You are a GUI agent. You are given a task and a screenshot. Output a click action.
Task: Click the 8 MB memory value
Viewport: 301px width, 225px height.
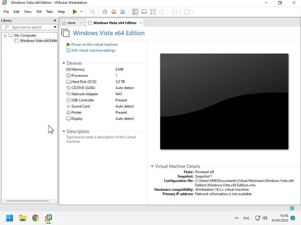[x=119, y=69]
